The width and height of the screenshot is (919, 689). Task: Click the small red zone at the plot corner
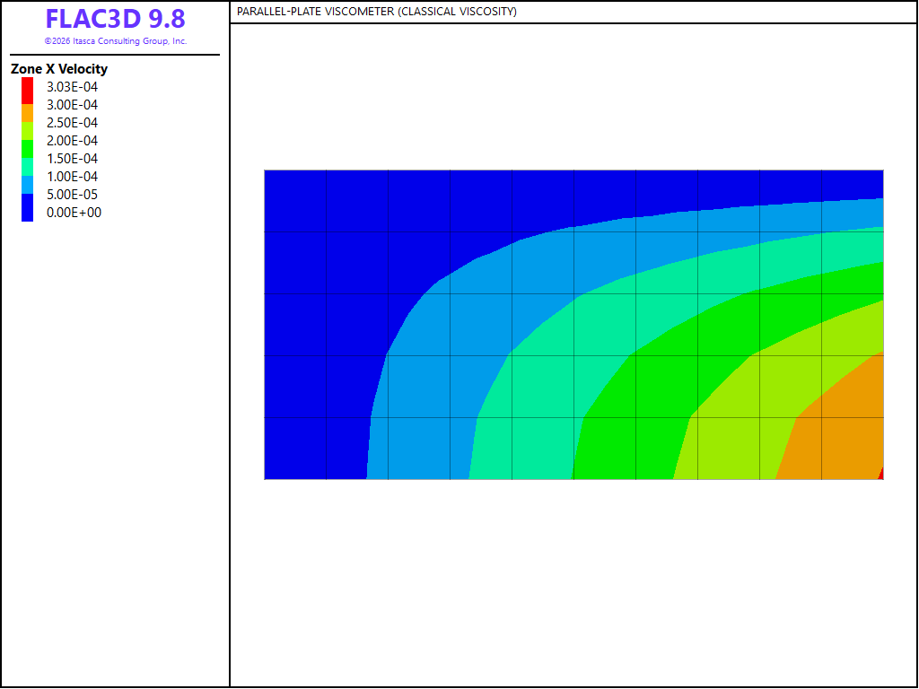[x=881, y=475]
